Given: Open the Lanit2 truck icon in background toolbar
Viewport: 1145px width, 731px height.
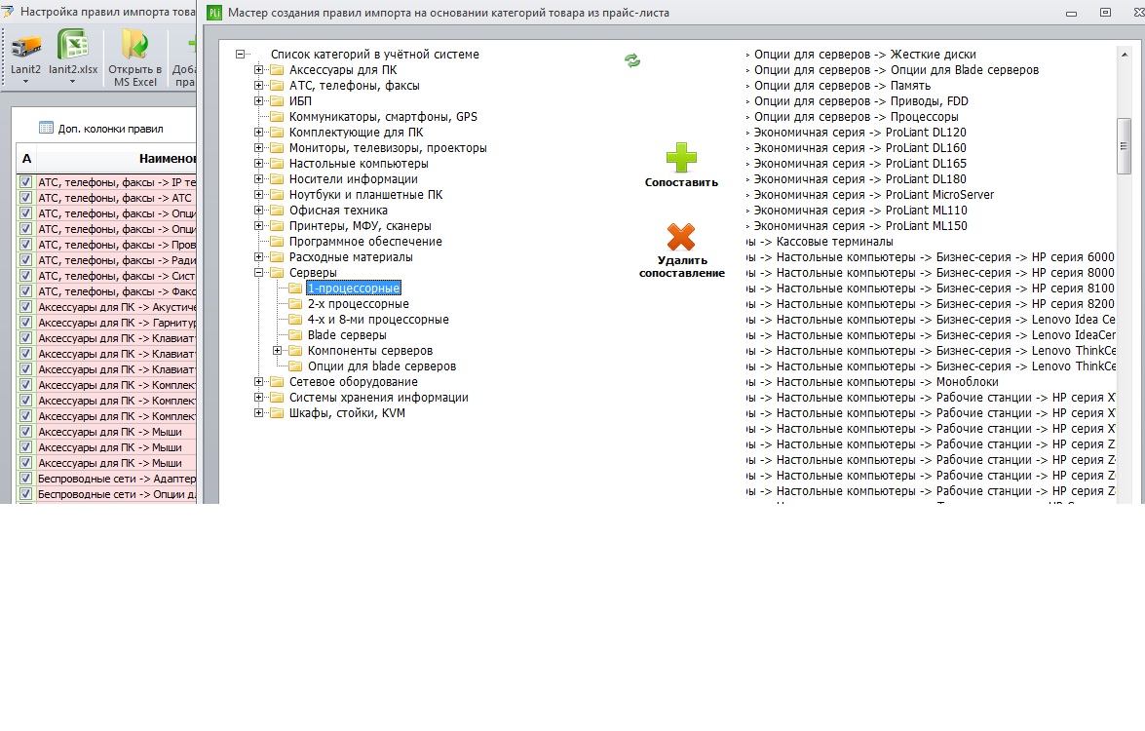Looking at the screenshot, I should 25,47.
